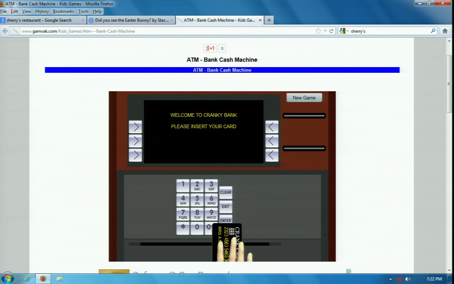This screenshot has width=454, height=284.
Task: Show hidden system tray icons
Action: pos(391,279)
